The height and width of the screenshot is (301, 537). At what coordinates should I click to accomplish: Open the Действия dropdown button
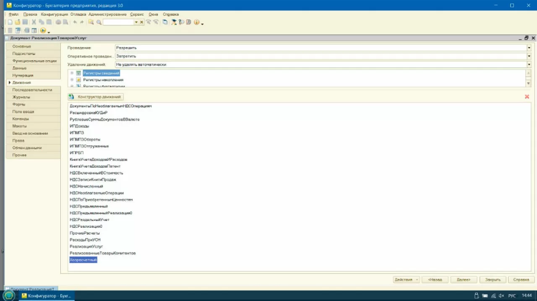click(x=406, y=280)
